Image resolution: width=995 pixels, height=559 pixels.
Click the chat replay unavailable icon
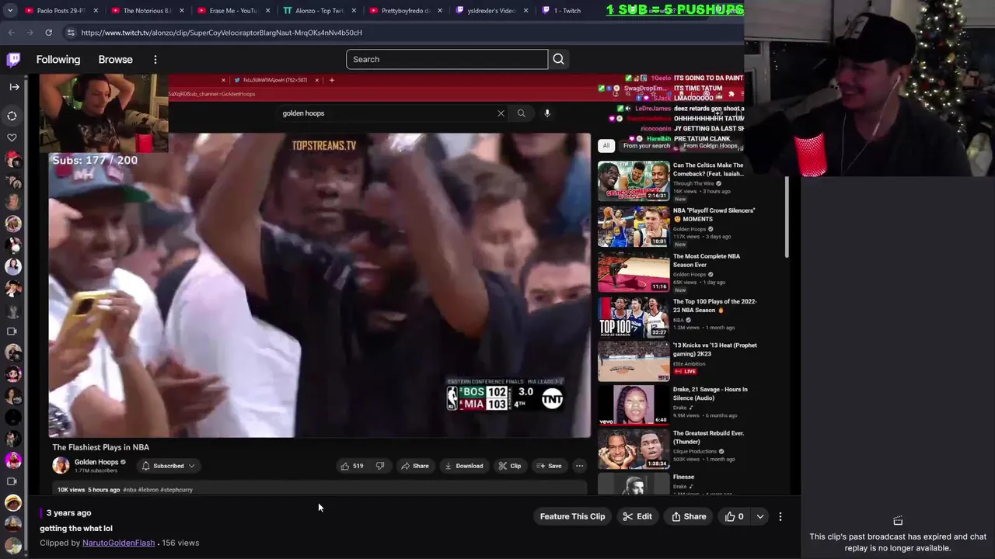(x=898, y=520)
